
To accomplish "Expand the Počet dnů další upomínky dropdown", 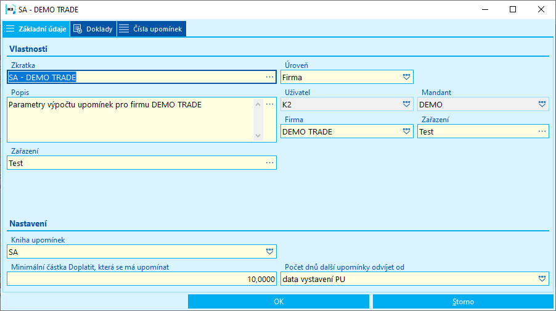I will [x=542, y=279].
